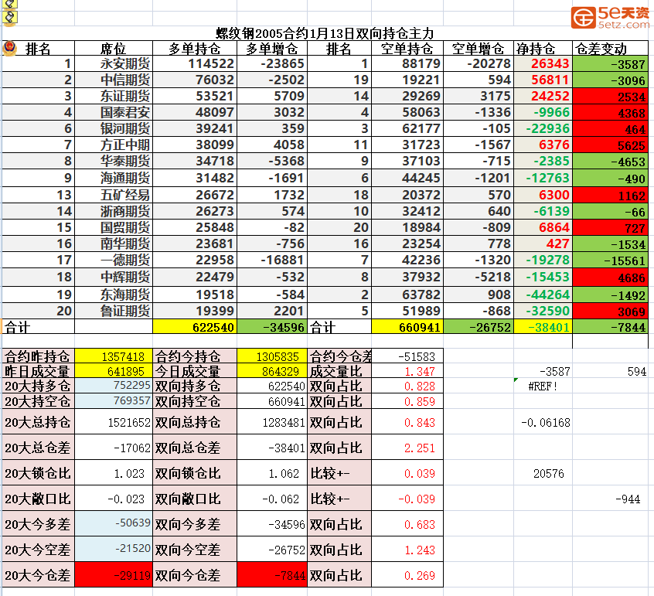654x596 pixels.
Task: Click the 中辉期货 seat cell
Action: (x=114, y=277)
